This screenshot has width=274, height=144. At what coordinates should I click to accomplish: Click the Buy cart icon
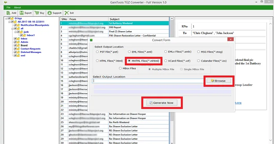(x=37, y=13)
